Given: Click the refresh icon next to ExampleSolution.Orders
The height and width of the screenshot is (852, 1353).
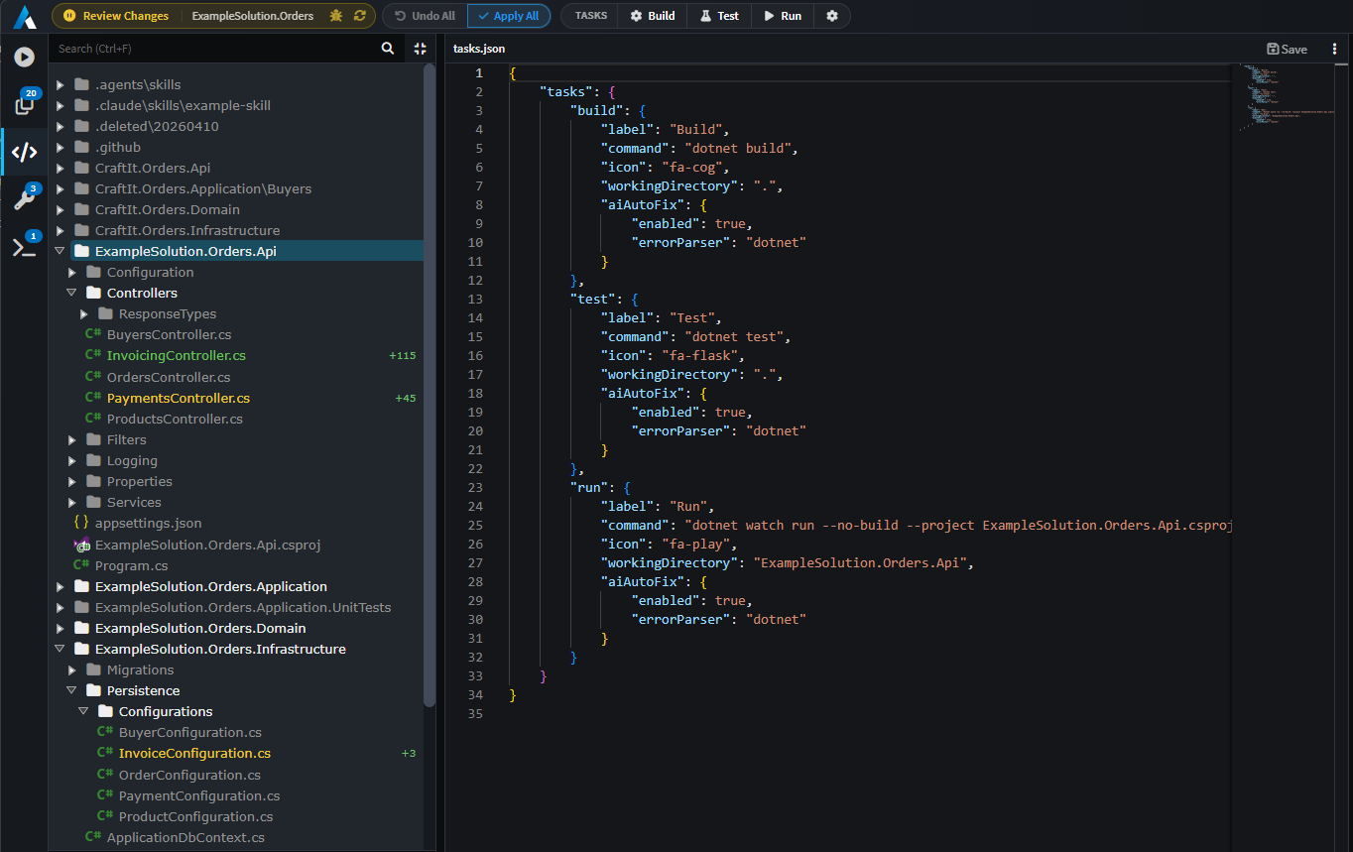Looking at the screenshot, I should pyautogui.click(x=360, y=16).
